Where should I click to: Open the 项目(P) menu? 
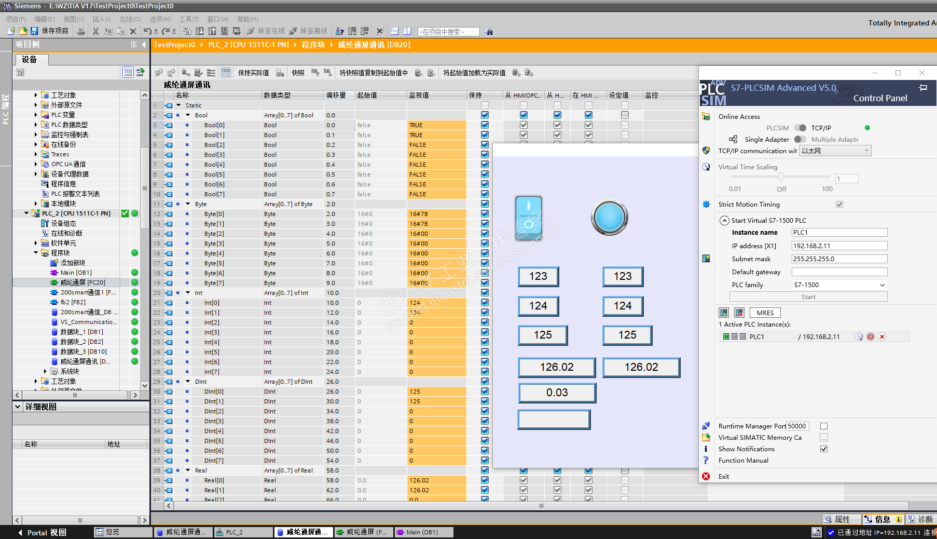(16, 19)
